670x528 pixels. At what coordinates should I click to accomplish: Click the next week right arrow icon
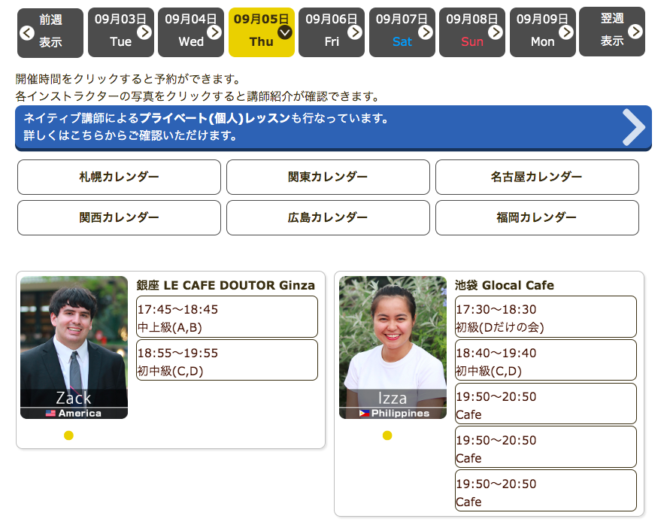(635, 32)
